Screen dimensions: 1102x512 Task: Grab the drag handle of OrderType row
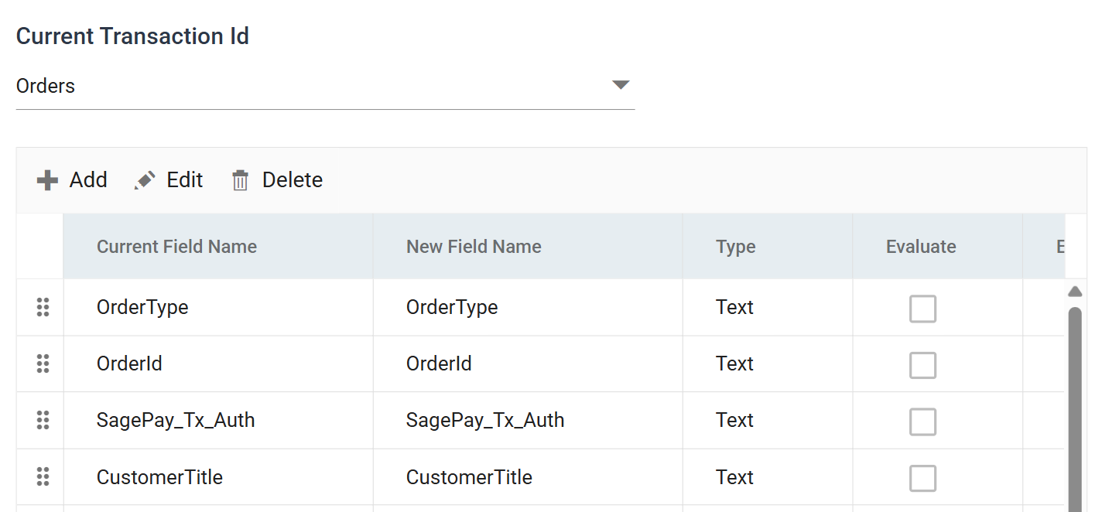43,307
